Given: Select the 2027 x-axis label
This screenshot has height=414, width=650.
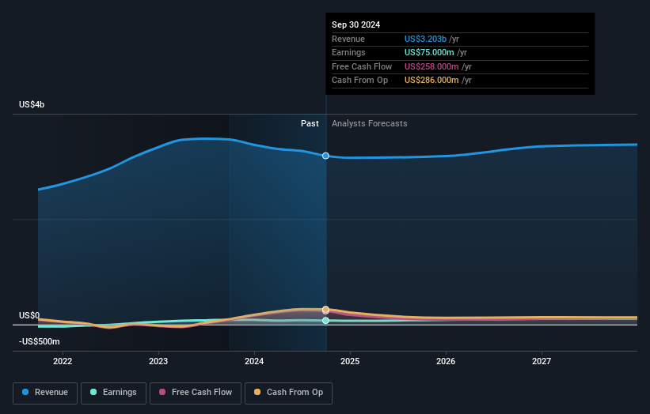Looking at the screenshot, I should (542, 361).
